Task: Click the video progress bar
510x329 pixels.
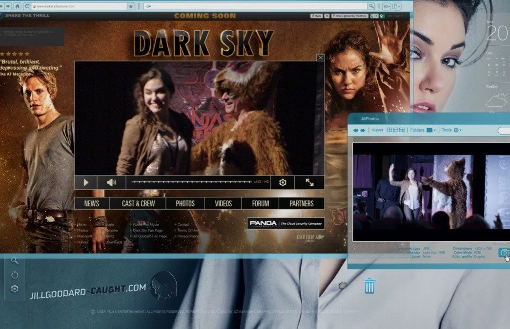Action: pyautogui.click(x=190, y=182)
